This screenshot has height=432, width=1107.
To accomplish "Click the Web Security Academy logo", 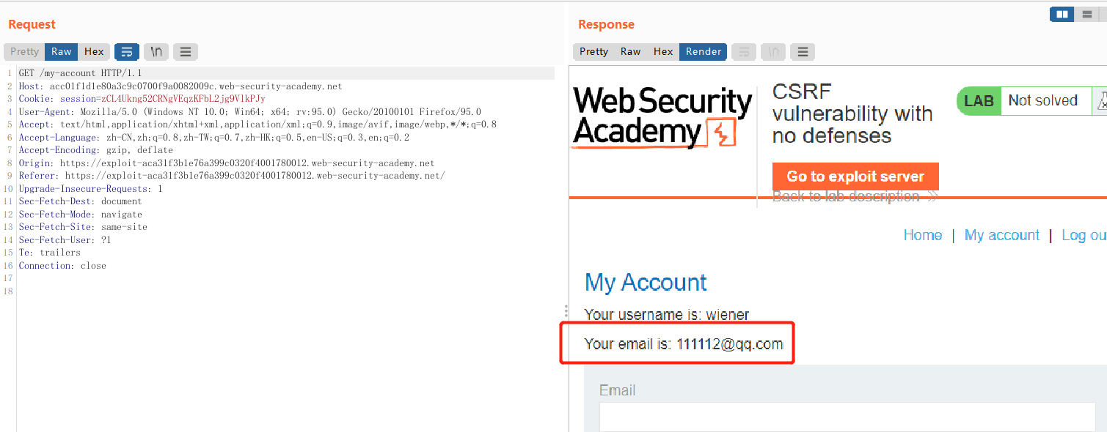I will click(662, 117).
